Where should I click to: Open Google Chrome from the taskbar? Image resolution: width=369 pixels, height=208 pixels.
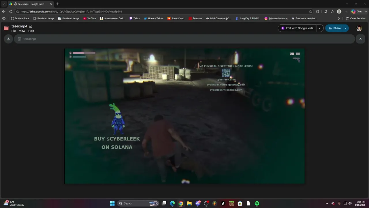point(181,203)
